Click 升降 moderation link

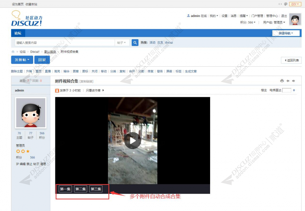click(29, 71)
